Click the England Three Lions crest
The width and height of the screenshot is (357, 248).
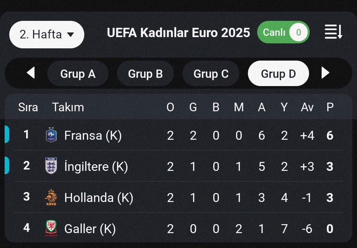(51, 166)
